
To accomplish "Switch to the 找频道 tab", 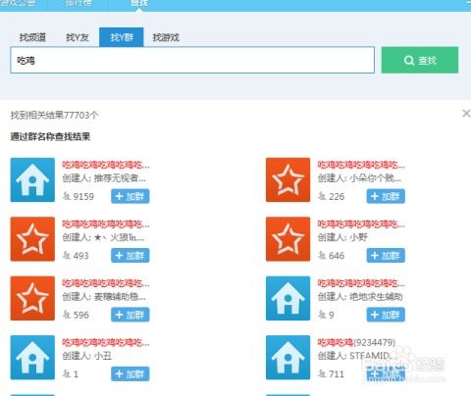I will [x=32, y=37].
